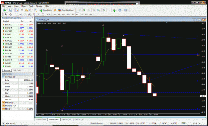This screenshot has width=208, height=126.
Task: Close the Data Window panel
Action: (33, 74)
